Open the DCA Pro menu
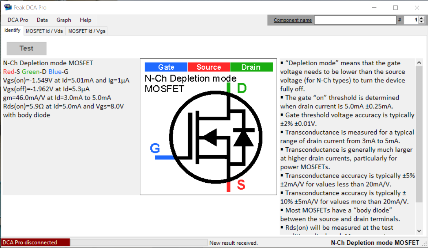The width and height of the screenshot is (428, 248). 18,20
